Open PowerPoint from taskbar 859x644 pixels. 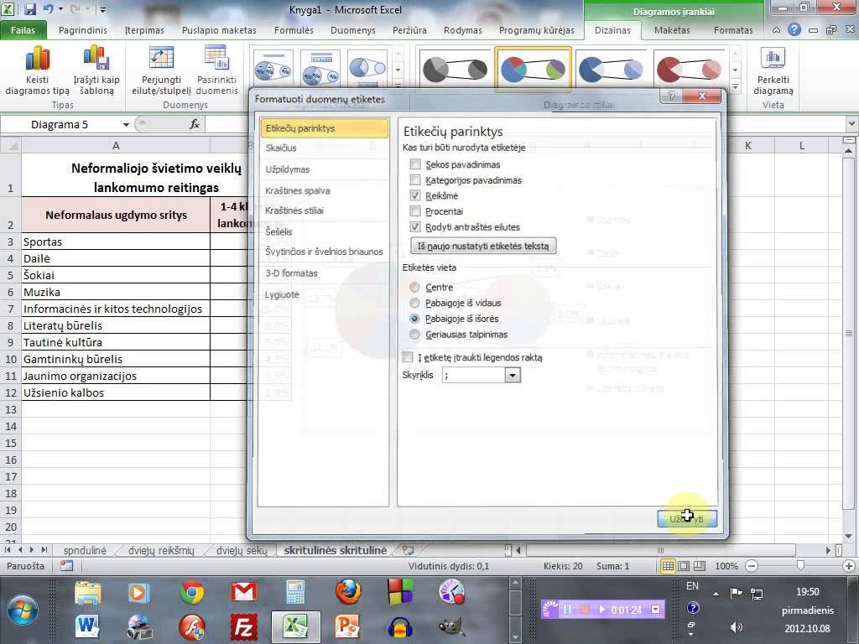pos(348,626)
